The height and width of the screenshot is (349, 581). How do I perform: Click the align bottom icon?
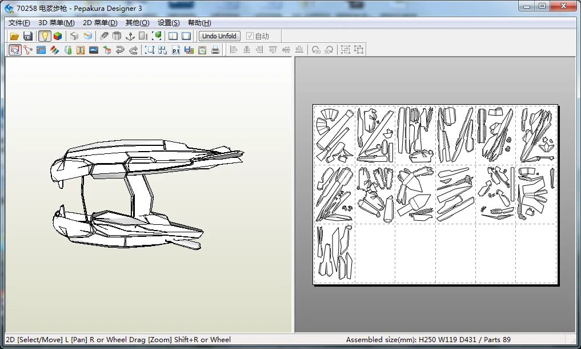pyautogui.click(x=299, y=50)
